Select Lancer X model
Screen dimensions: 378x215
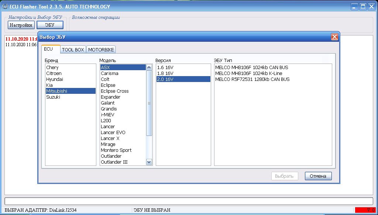[x=123, y=138]
